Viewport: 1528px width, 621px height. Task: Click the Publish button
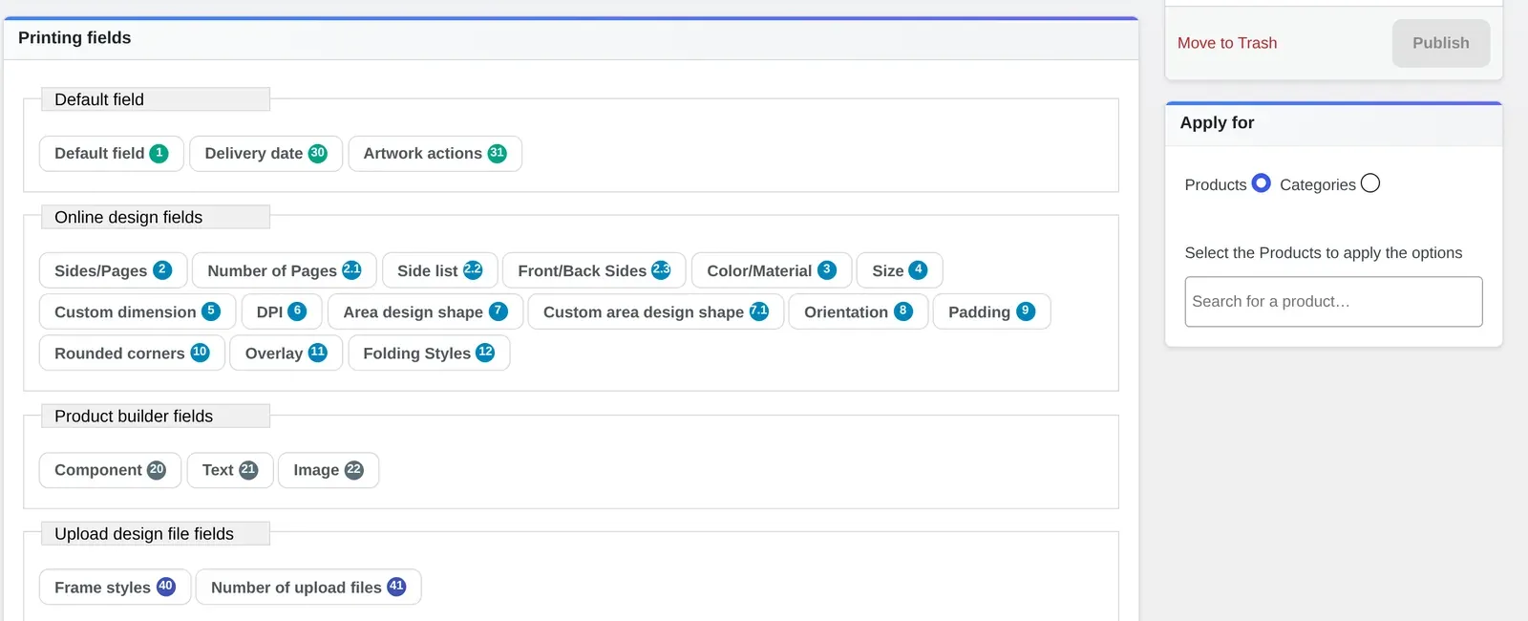pyautogui.click(x=1440, y=43)
